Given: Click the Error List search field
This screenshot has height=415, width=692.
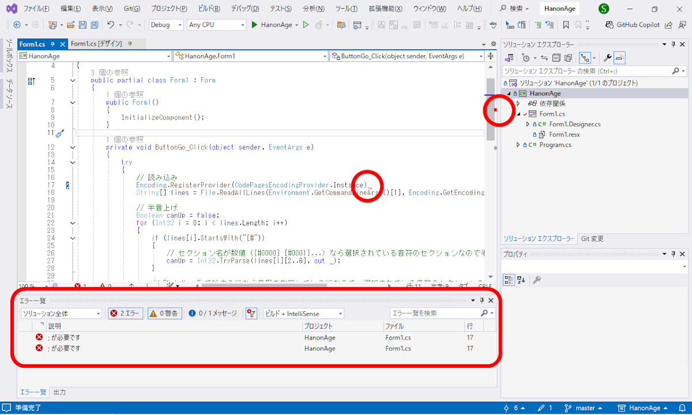Looking at the screenshot, I should pyautogui.click(x=442, y=314).
